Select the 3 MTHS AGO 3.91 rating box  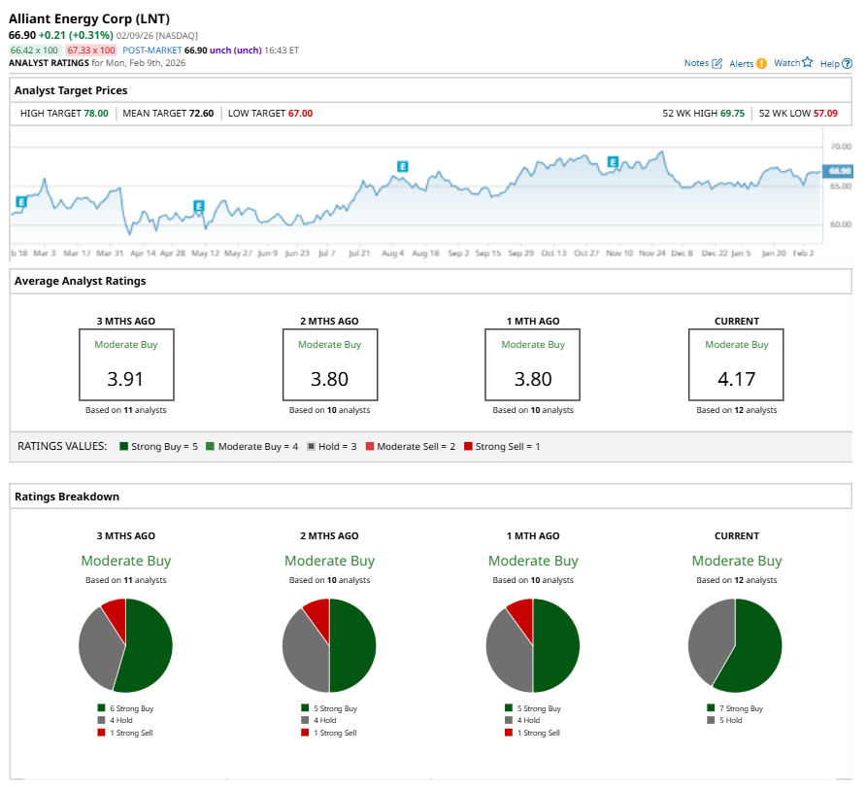[126, 364]
